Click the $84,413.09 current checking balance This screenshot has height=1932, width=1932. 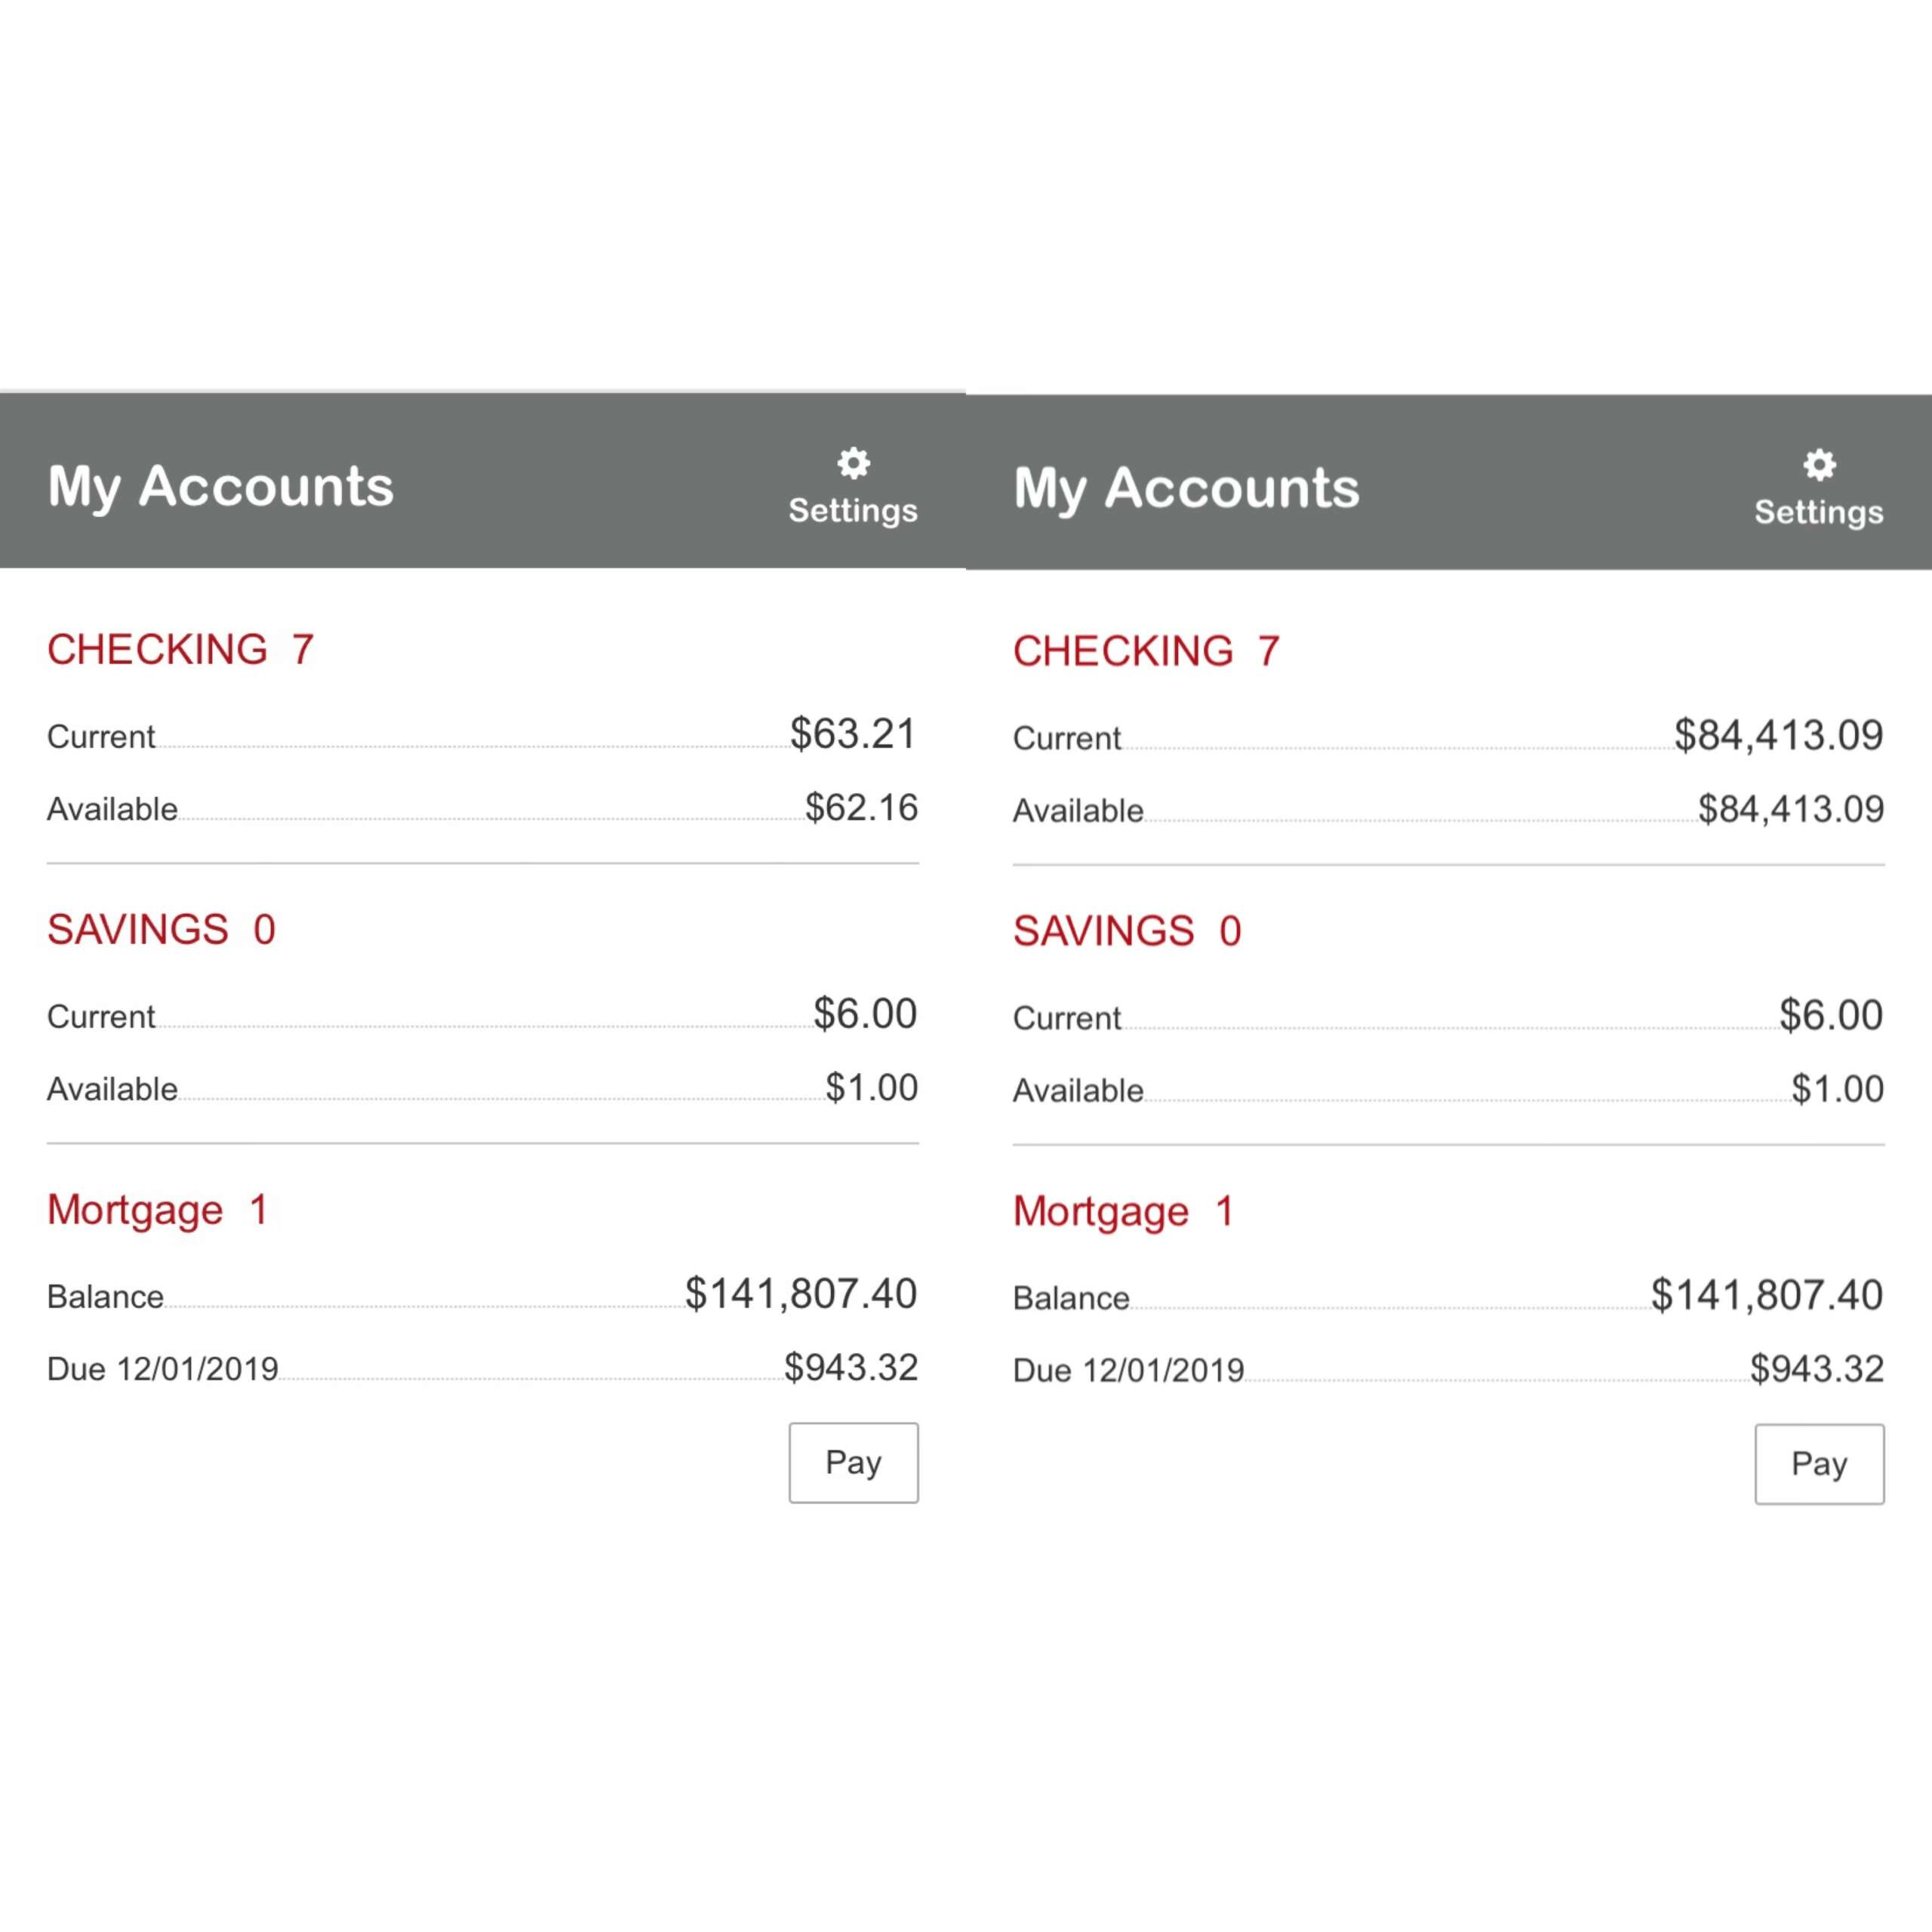click(x=1778, y=736)
